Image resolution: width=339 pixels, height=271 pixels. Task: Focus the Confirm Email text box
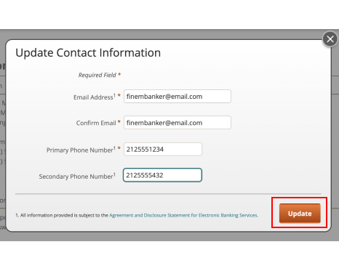178,123
